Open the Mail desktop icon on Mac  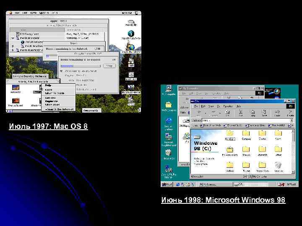(131, 62)
